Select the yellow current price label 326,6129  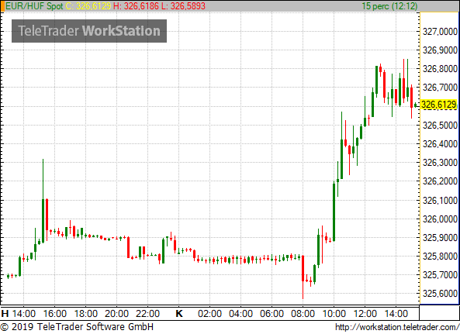click(439, 105)
